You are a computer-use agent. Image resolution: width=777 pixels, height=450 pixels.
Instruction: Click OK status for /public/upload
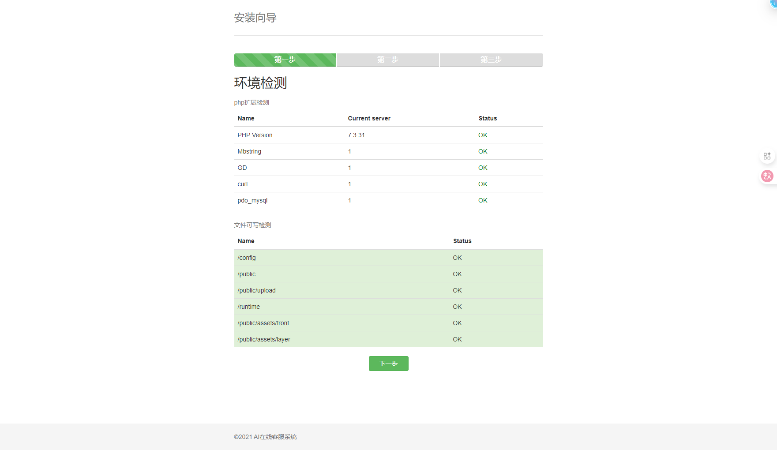(457, 290)
